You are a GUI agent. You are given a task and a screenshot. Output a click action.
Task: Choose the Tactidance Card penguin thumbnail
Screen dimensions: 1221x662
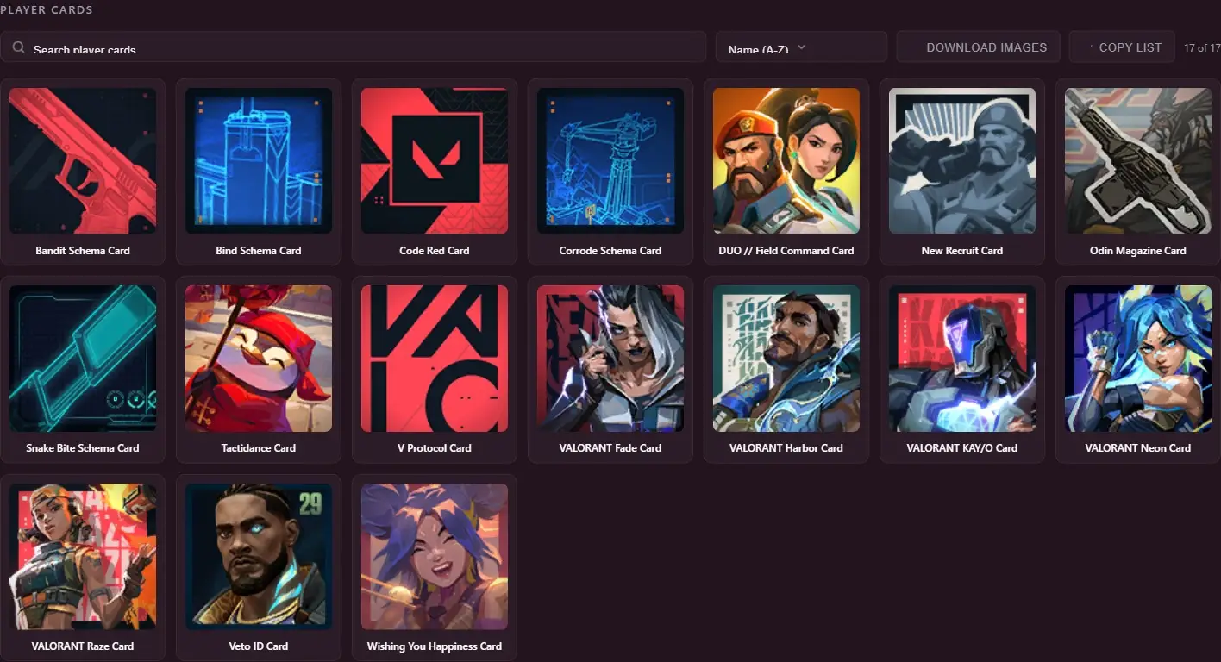(x=259, y=359)
